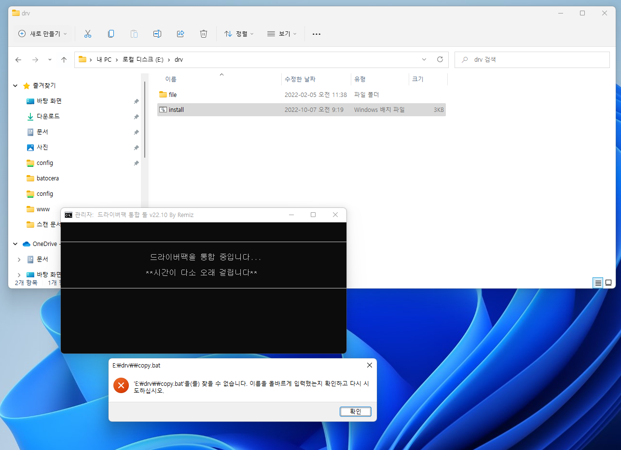Image resolution: width=621 pixels, height=450 pixels.
Task: Click the drv 검색 search field
Action: (532, 60)
